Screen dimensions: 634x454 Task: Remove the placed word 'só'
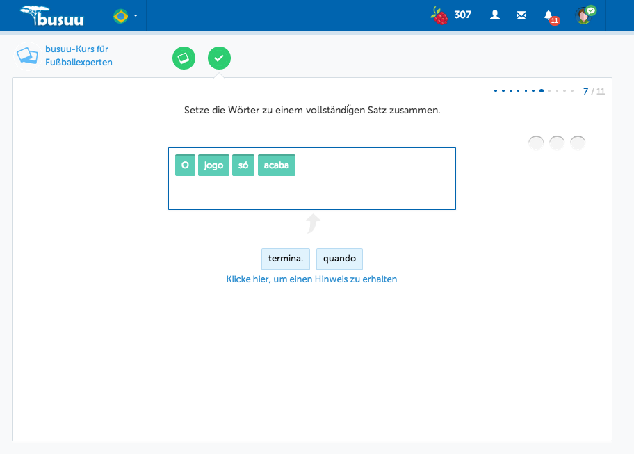pyautogui.click(x=243, y=165)
